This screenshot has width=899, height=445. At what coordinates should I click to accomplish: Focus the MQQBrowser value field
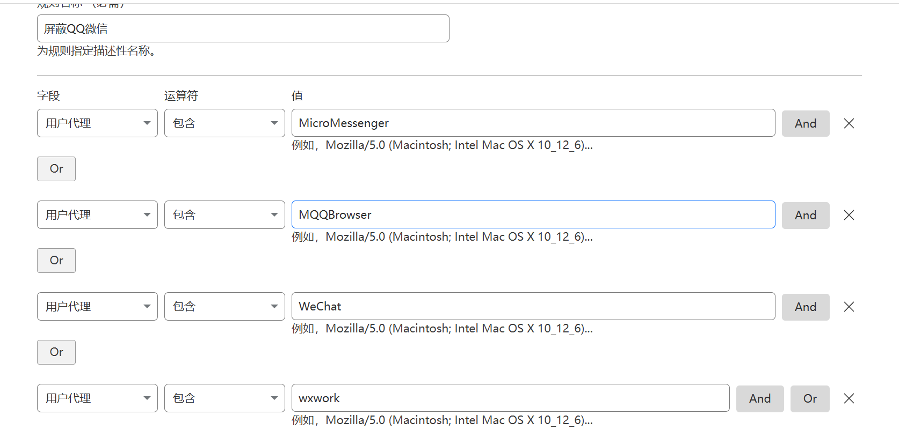[533, 214]
